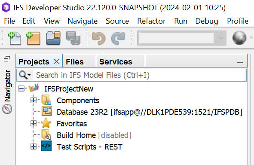
Task: Open the Edit menu
Action: pos(29,21)
